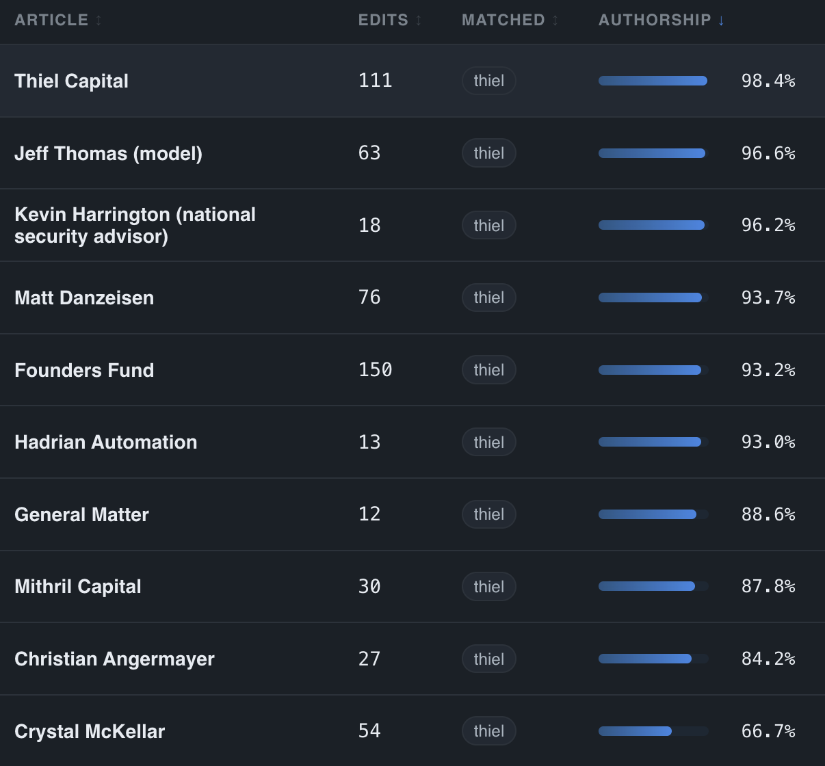Screen dimensions: 825x766
Task: Click the 93.0% authorship value
Action: (768, 442)
